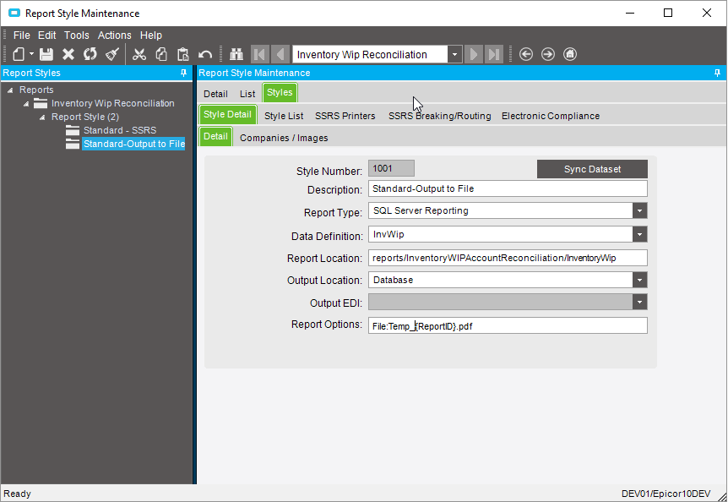This screenshot has height=502, width=728.
Task: Open the SSRS Breaking/Routing tab
Action: click(x=440, y=116)
